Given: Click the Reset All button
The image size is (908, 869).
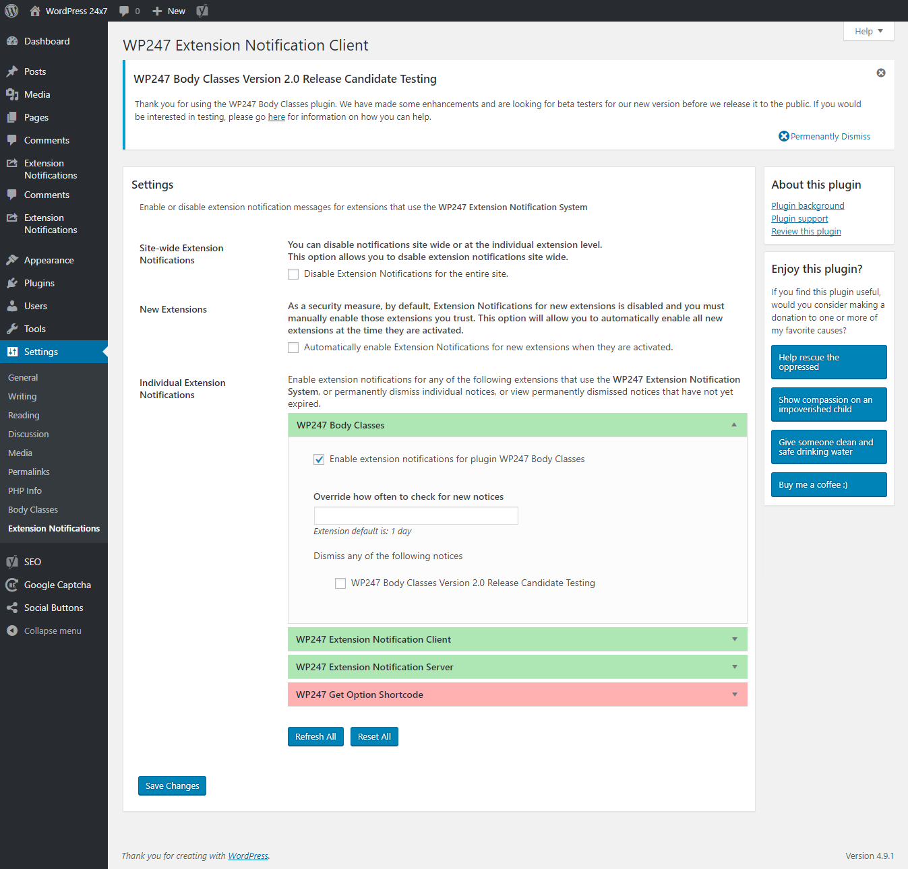Looking at the screenshot, I should 374,736.
